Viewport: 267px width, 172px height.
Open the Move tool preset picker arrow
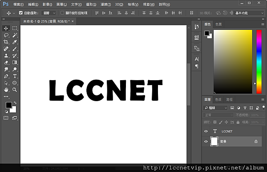14,13
